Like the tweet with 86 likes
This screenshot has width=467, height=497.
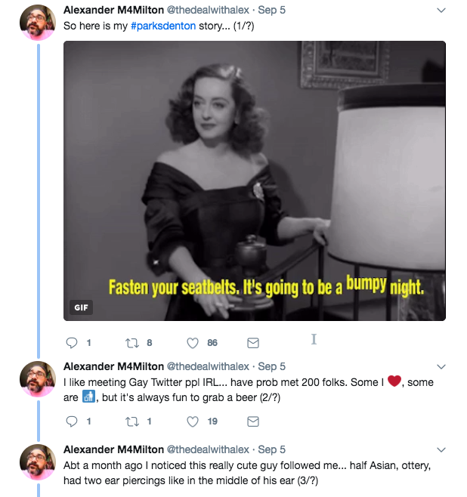point(193,343)
